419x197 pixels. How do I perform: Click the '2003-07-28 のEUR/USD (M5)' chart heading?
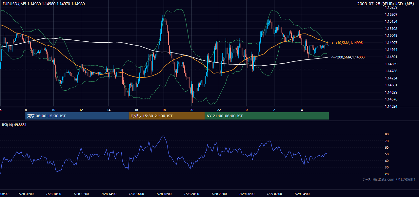click(386, 4)
